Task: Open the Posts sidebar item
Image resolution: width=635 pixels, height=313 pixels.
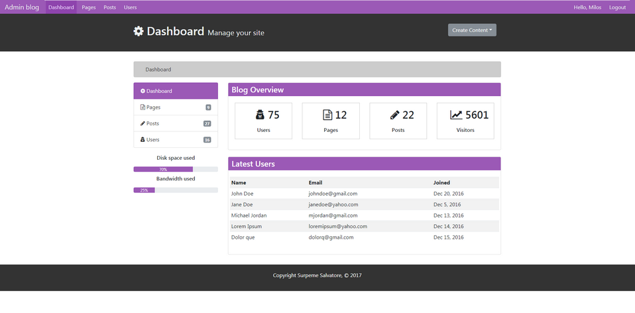Action: (x=176, y=123)
